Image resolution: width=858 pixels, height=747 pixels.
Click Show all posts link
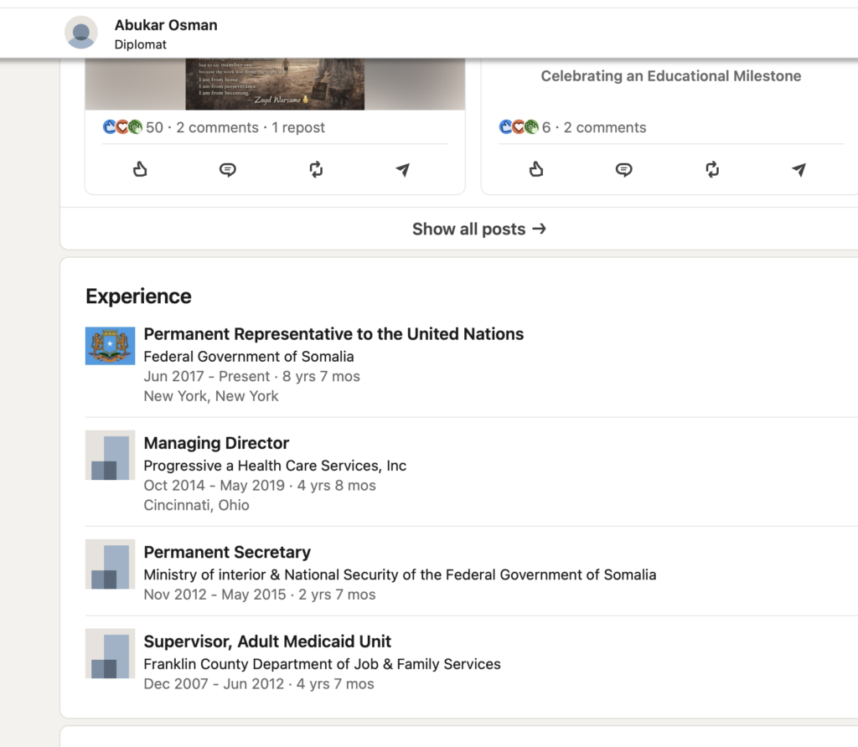pos(478,229)
